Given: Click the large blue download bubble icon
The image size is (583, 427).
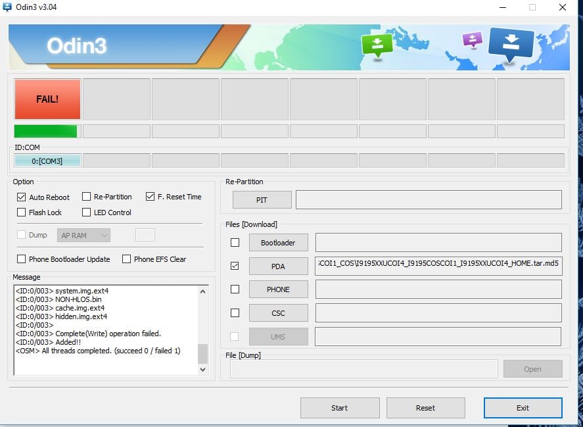Looking at the screenshot, I should click(511, 44).
